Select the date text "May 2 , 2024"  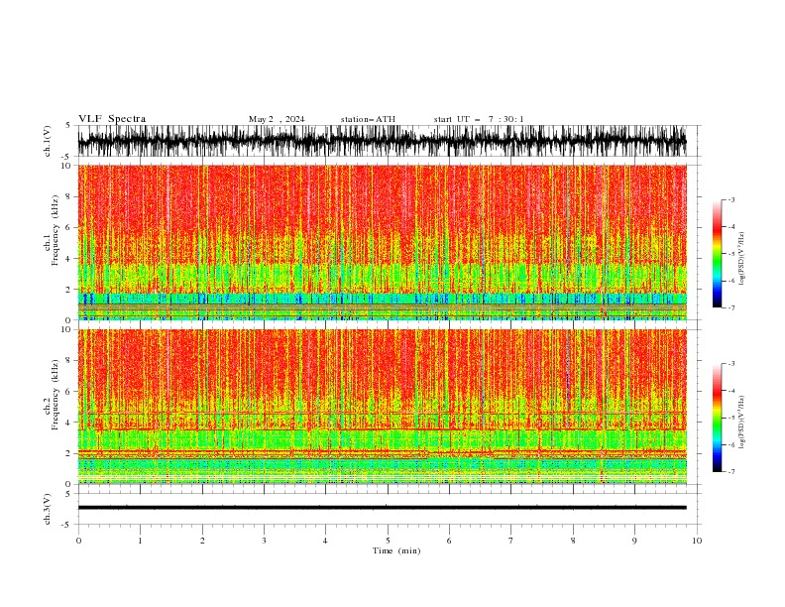[277, 119]
